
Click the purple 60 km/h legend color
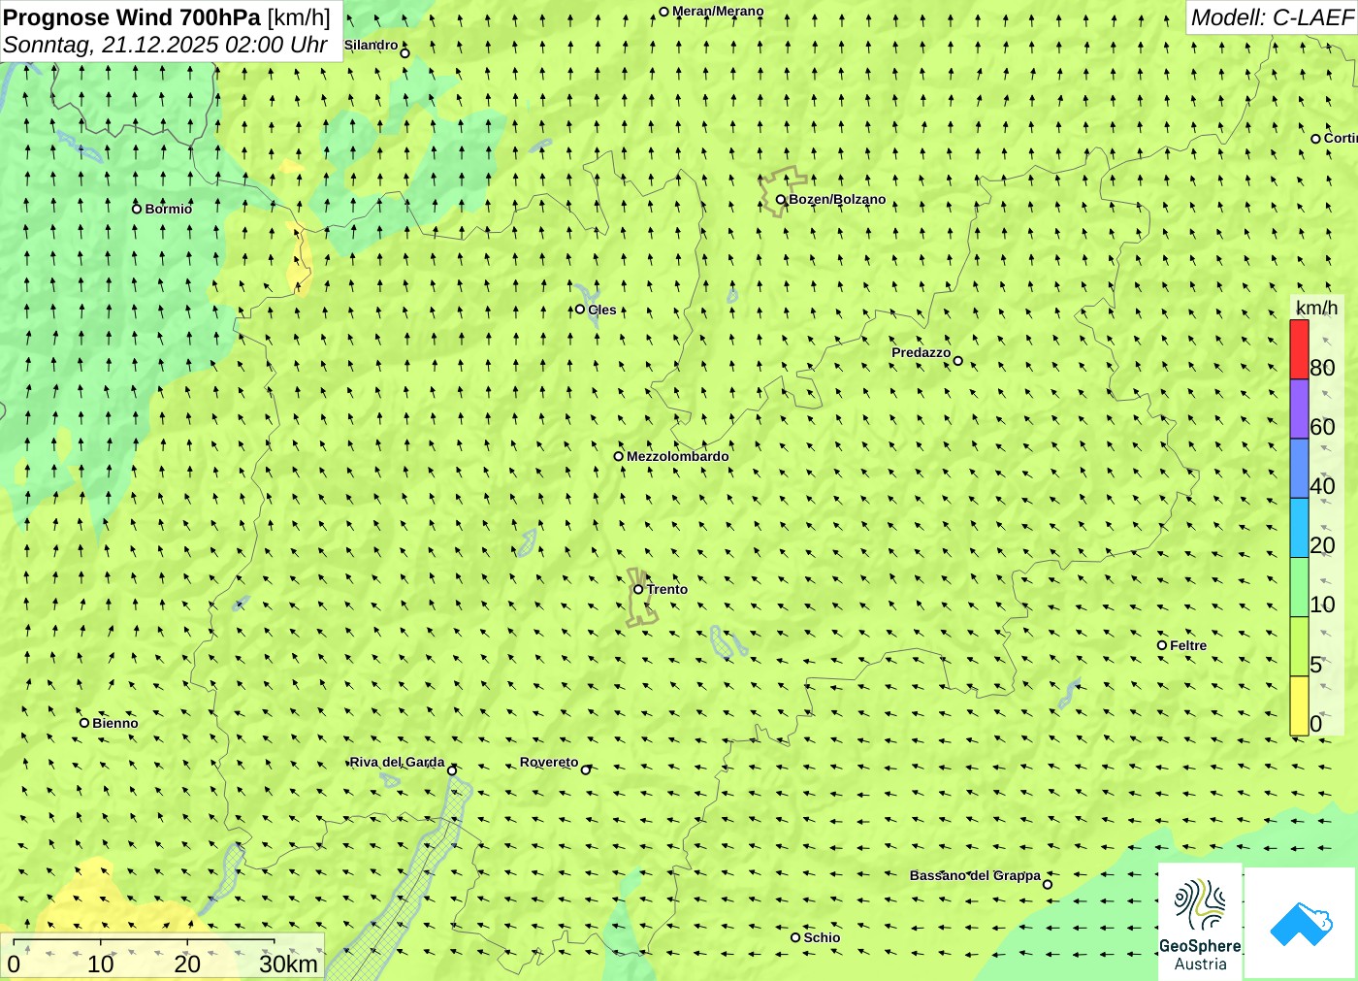point(1299,409)
